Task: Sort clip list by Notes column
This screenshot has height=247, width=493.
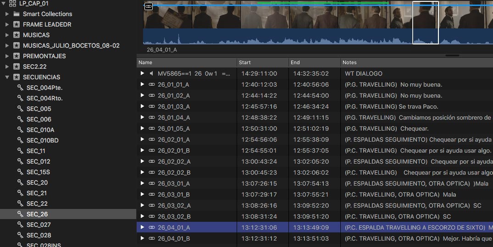Action: 417,62
